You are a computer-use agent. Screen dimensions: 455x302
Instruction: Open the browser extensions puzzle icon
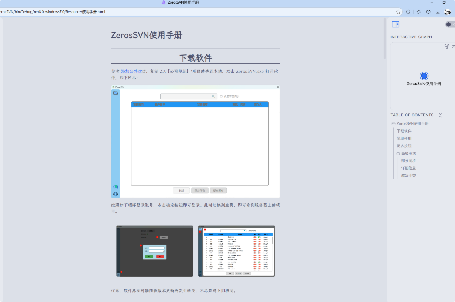(408, 12)
